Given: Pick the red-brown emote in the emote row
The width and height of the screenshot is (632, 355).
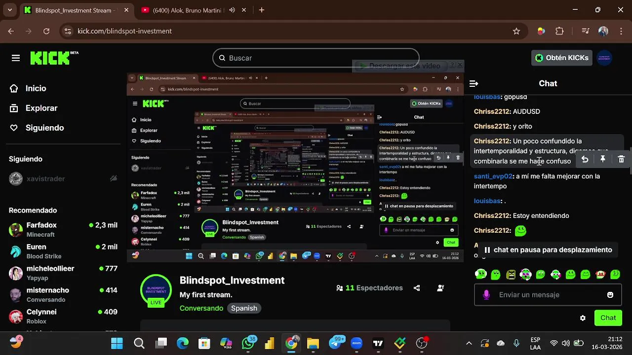Looking at the screenshot, I should coord(600,274).
